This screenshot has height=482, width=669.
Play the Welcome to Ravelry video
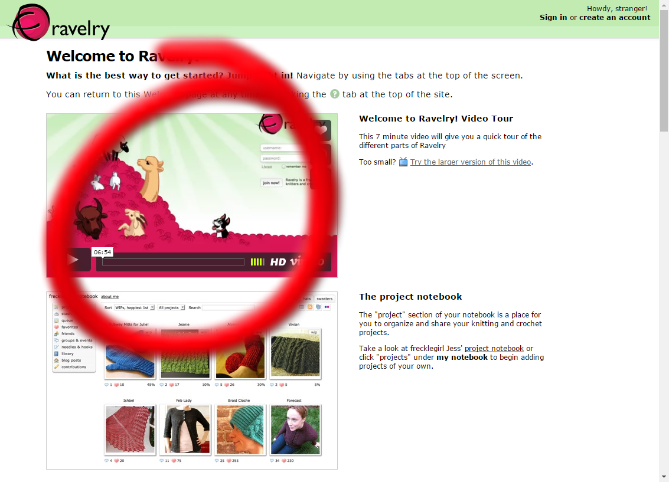tap(73, 260)
